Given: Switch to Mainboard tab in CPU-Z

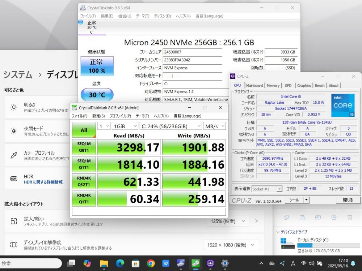Looking at the screenshot, I should [x=254, y=86].
